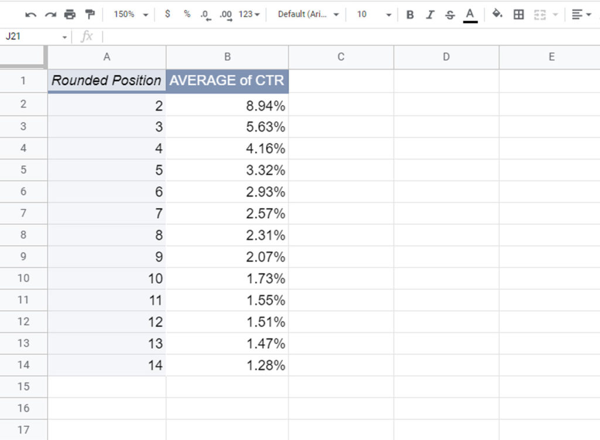Click the Redo button
Viewport: 600px width, 440px height.
pos(50,14)
